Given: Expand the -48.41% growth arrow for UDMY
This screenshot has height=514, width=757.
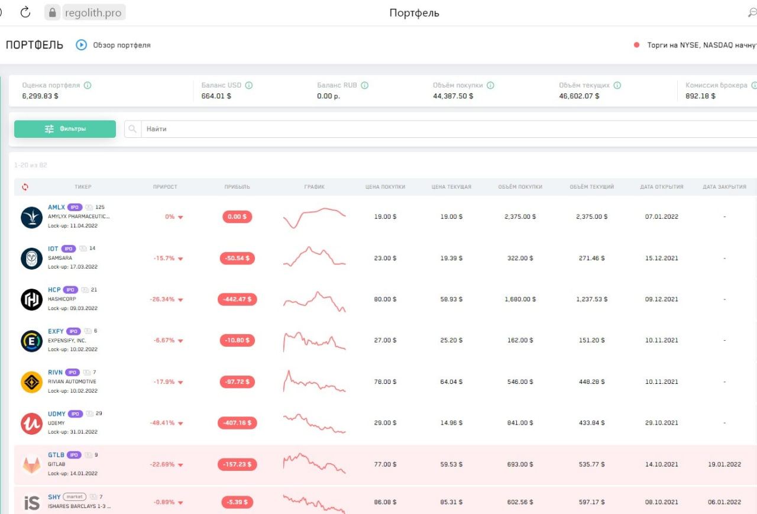Looking at the screenshot, I should click(x=180, y=424).
